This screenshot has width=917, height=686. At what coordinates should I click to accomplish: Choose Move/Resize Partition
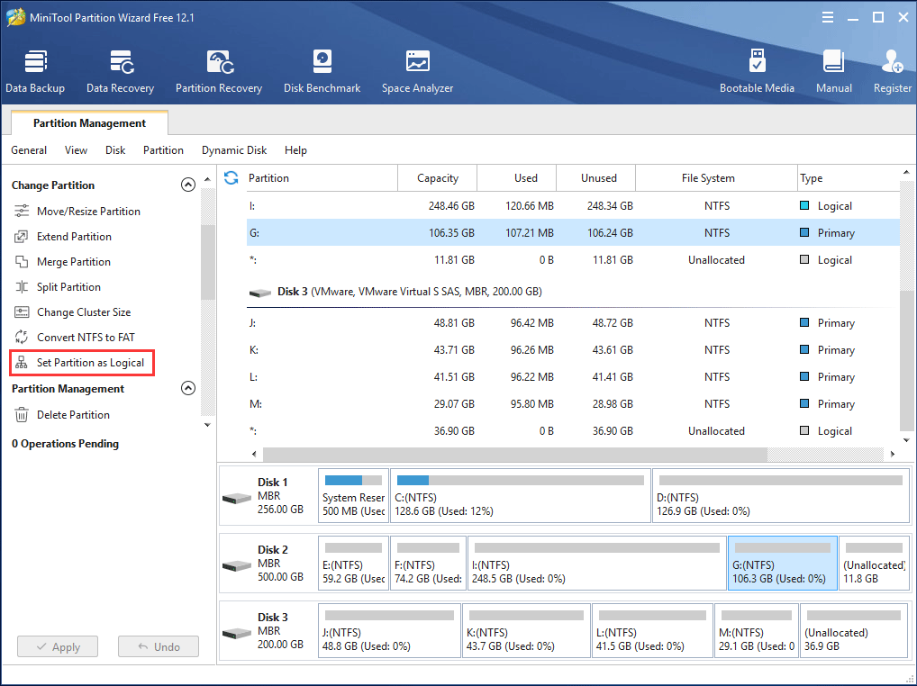click(x=77, y=211)
